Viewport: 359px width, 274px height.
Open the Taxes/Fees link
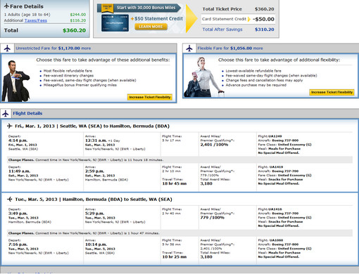pyautogui.click(x=36, y=20)
